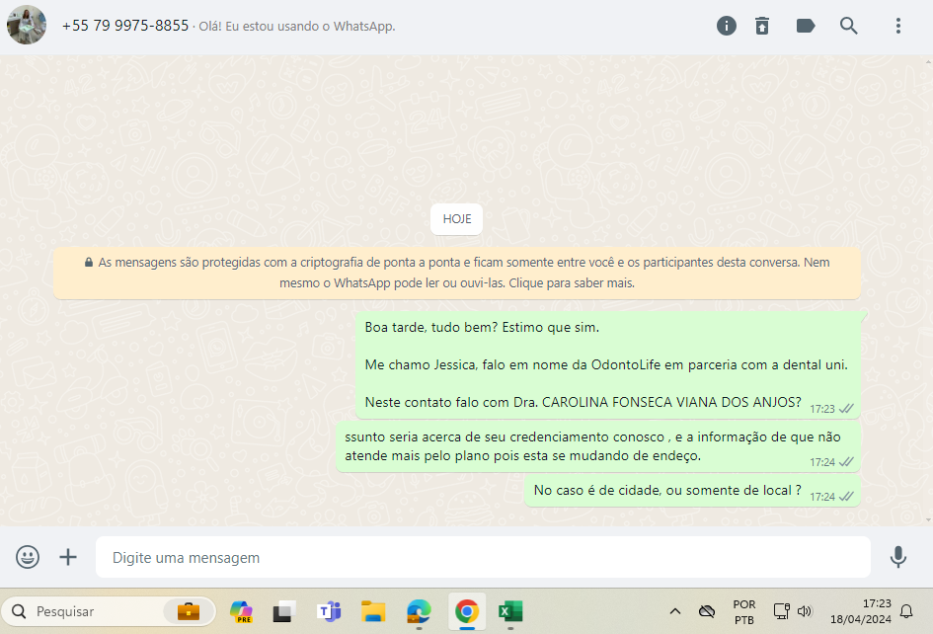The width and height of the screenshot is (933, 634).
Task: Click the briefcase icon in taskbar search
Action: [189, 611]
